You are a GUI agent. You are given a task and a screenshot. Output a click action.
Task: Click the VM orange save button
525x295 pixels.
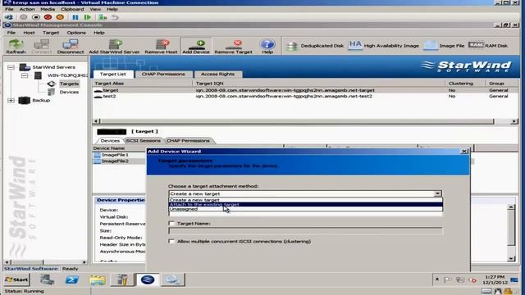pos(60,17)
